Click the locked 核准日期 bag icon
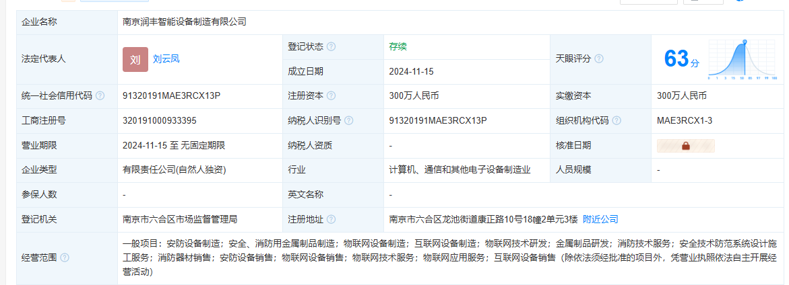The height and width of the screenshot is (285, 789). pyautogui.click(x=685, y=145)
